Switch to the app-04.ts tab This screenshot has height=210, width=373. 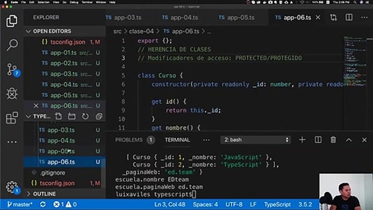pos(180,17)
